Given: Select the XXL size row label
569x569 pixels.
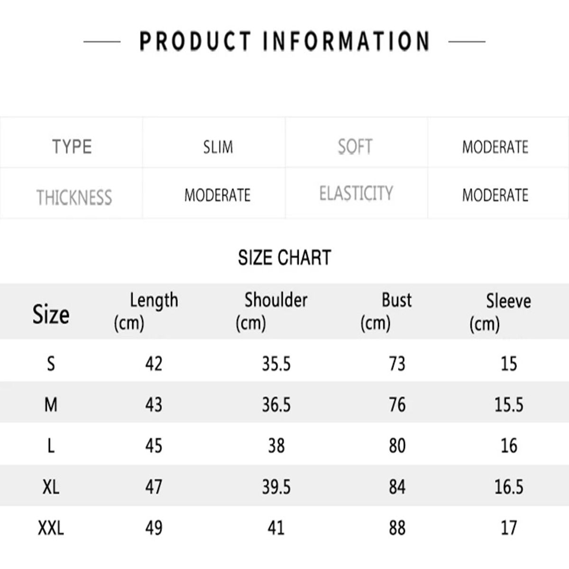Looking at the screenshot, I should [x=51, y=527].
